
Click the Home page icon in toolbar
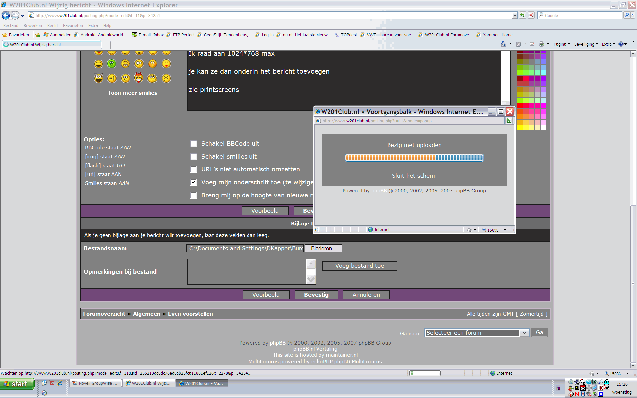pos(503,44)
